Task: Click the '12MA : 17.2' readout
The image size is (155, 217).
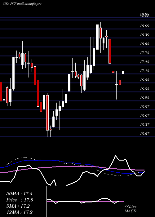Action: 19,212
